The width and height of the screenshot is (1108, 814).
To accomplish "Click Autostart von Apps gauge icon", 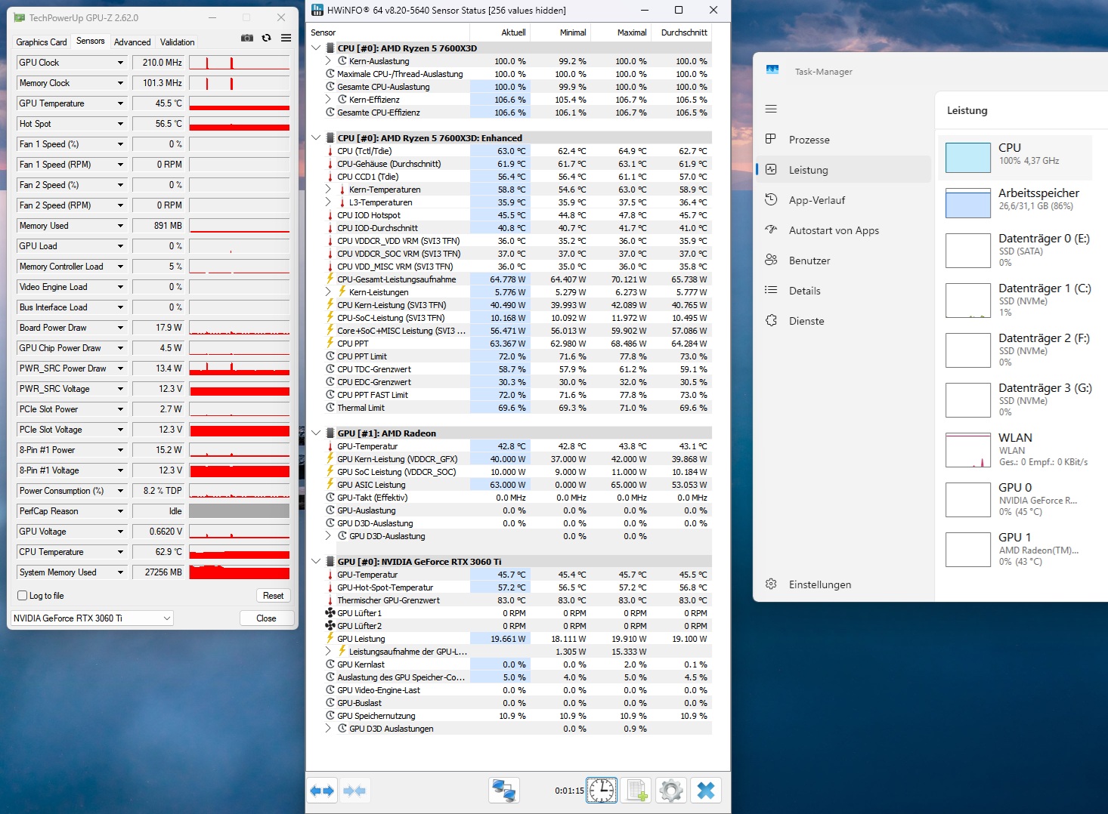I will [771, 230].
